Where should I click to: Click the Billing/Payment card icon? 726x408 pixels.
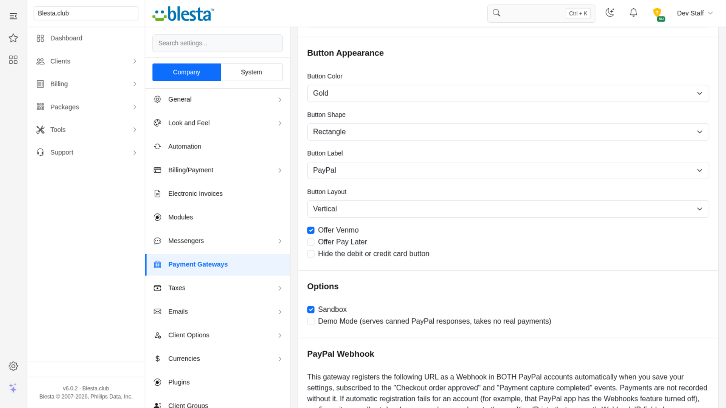point(158,170)
